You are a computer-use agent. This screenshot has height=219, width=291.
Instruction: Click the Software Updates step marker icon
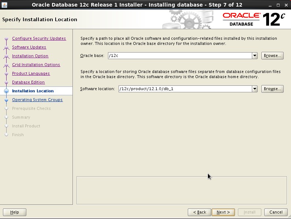(7, 47)
